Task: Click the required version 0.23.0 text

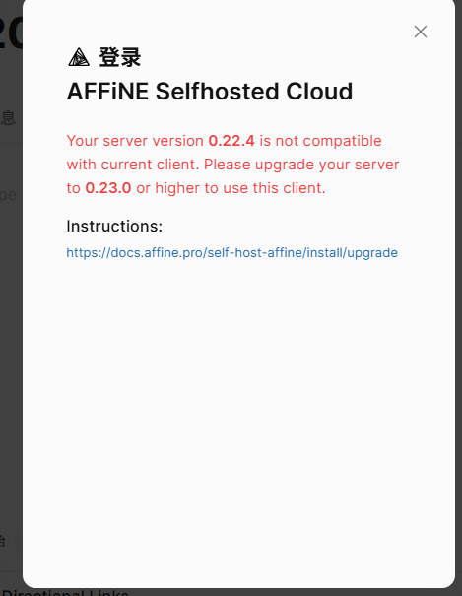Action: coord(108,188)
